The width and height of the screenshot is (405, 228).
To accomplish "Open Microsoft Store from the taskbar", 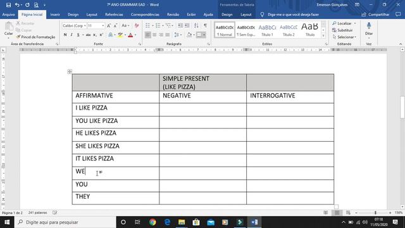I will [196, 222].
